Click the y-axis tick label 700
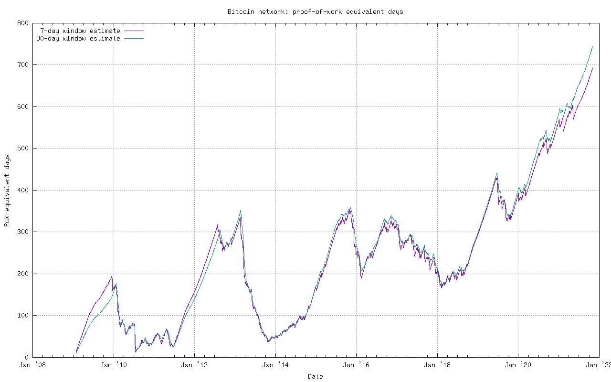The width and height of the screenshot is (611, 382). [23, 64]
